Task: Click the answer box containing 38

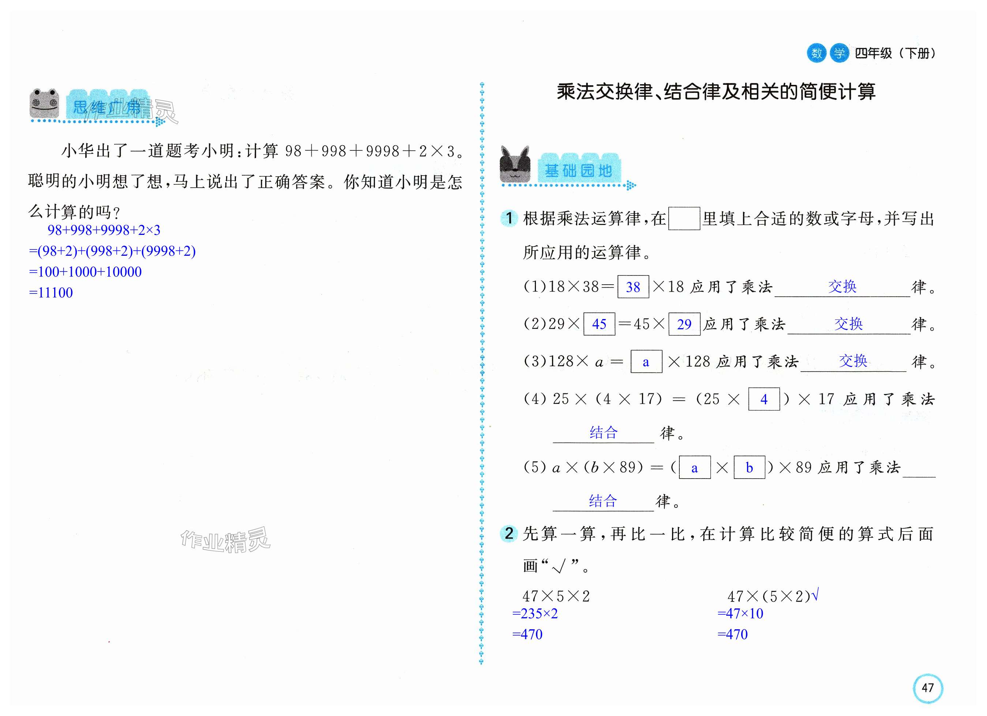Action: pos(633,287)
